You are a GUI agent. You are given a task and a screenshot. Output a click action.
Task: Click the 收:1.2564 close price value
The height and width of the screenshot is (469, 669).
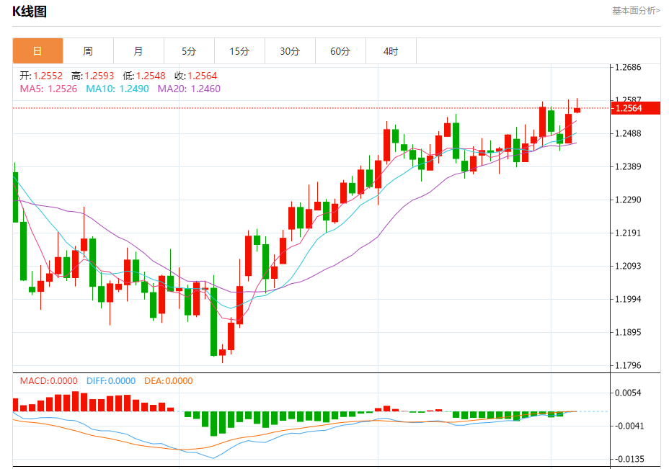[196, 76]
